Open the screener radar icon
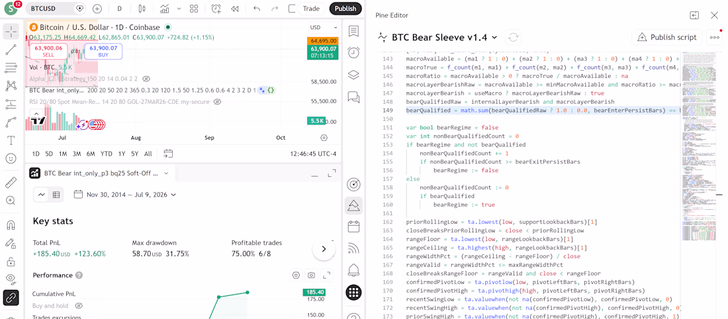The width and height of the screenshot is (728, 319). (354, 185)
